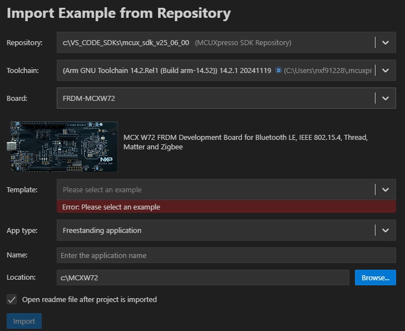Click the 'Board:' field label
405x331 pixels.
[x=17, y=98]
